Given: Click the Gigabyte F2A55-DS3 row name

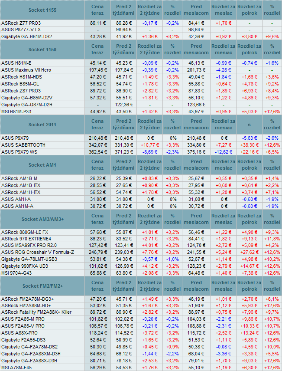Looking at the screenshot, I should (23, 340).
